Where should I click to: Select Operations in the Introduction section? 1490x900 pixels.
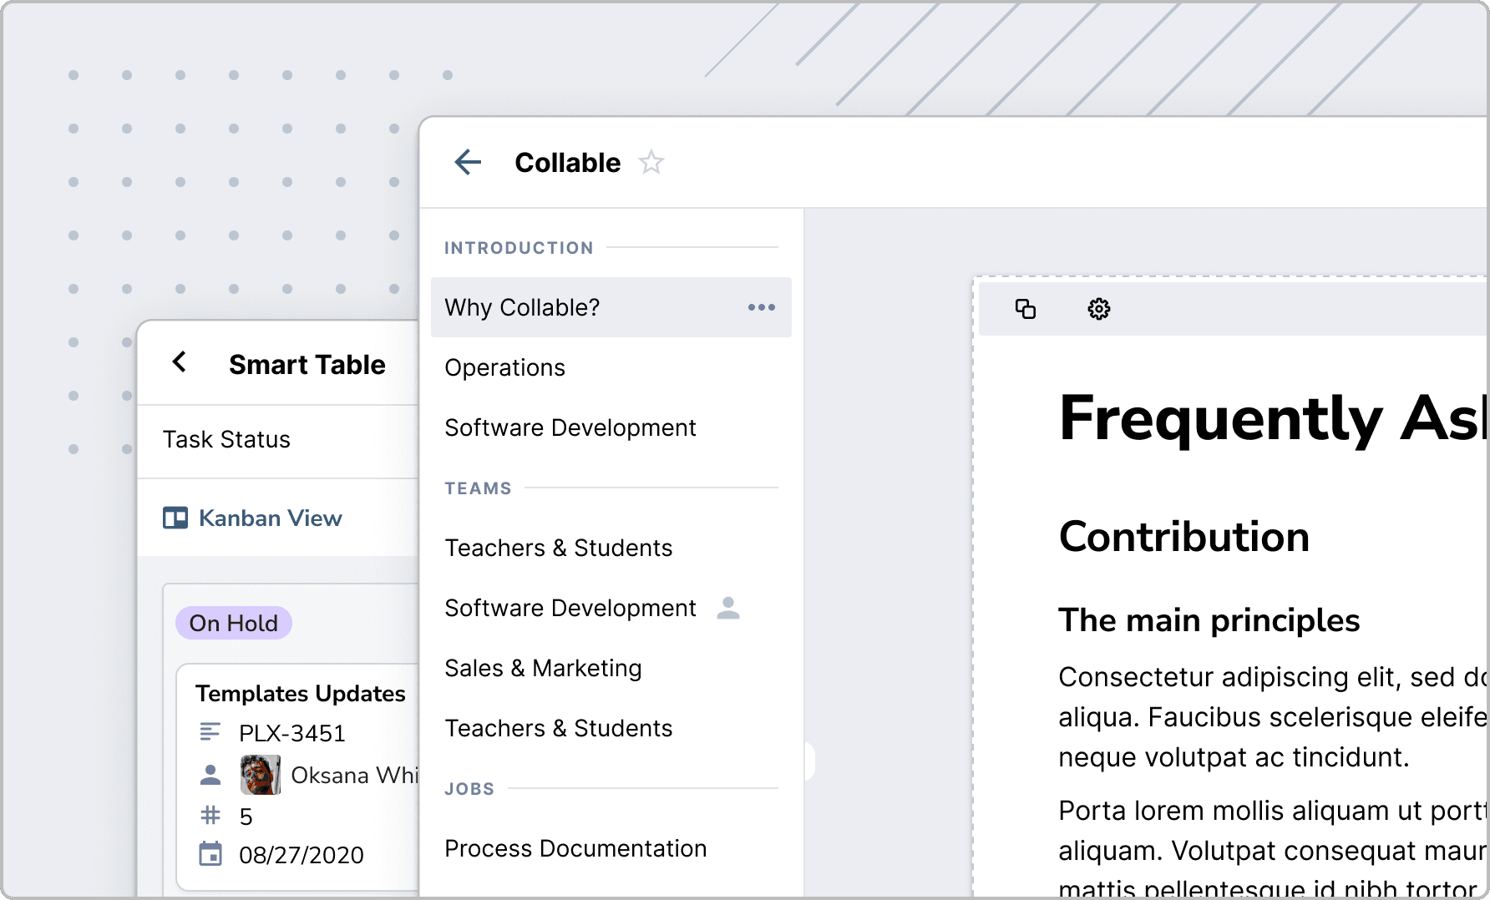coord(504,367)
